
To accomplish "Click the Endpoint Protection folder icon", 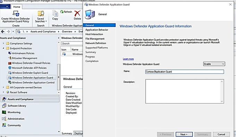I will click(8, 48).
